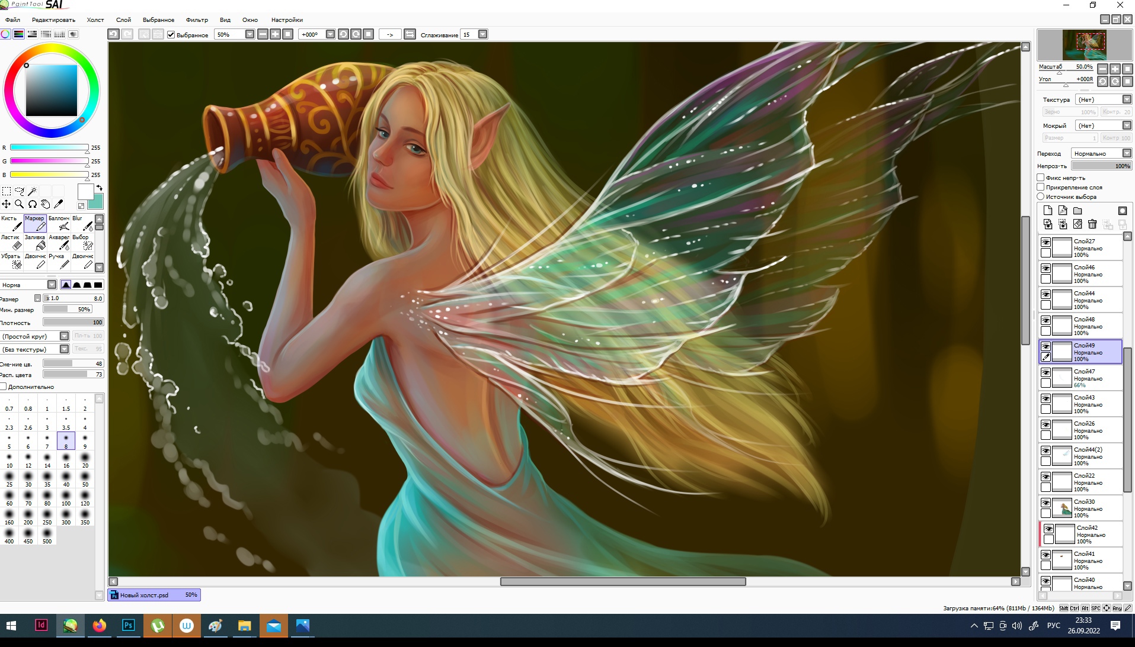This screenshot has height=647, width=1135.
Task: Choose the lasso selection tool
Action: 20,191
